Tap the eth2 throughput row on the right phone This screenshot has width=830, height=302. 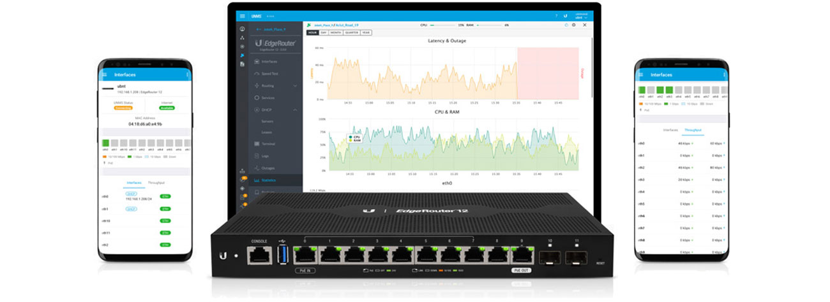click(683, 168)
